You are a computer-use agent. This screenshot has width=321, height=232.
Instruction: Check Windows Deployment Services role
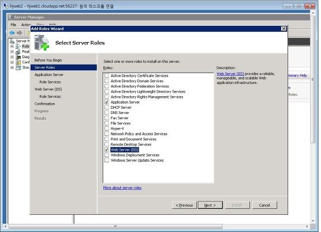click(x=107, y=155)
